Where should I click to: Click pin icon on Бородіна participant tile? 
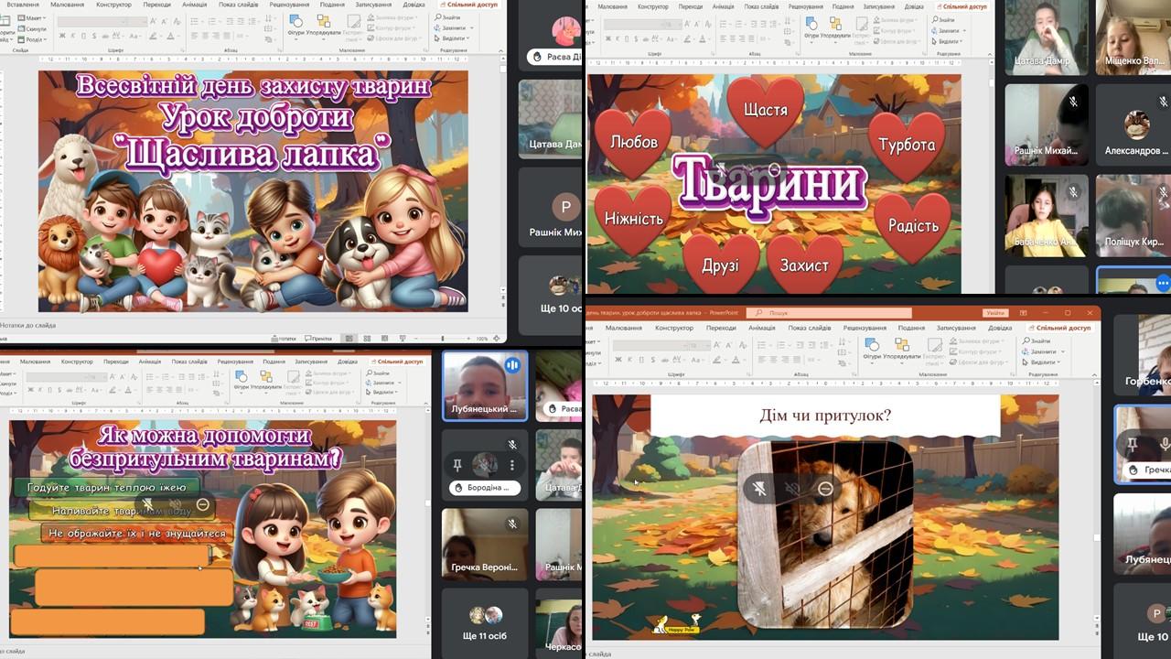457,465
